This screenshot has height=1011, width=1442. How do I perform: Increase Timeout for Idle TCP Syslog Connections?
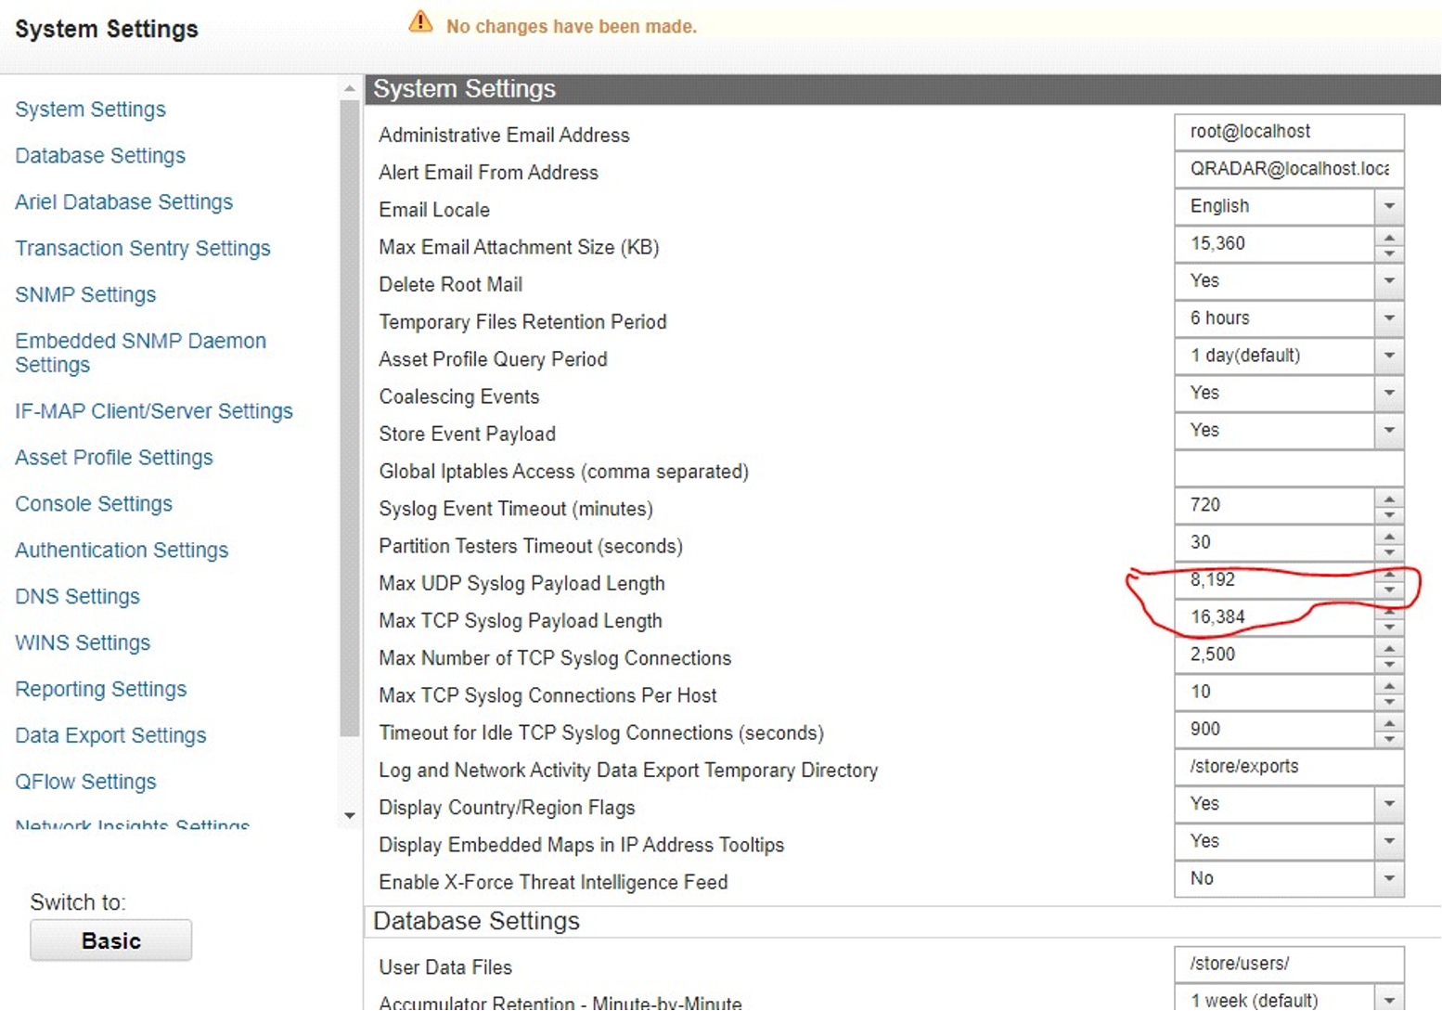[1389, 723]
